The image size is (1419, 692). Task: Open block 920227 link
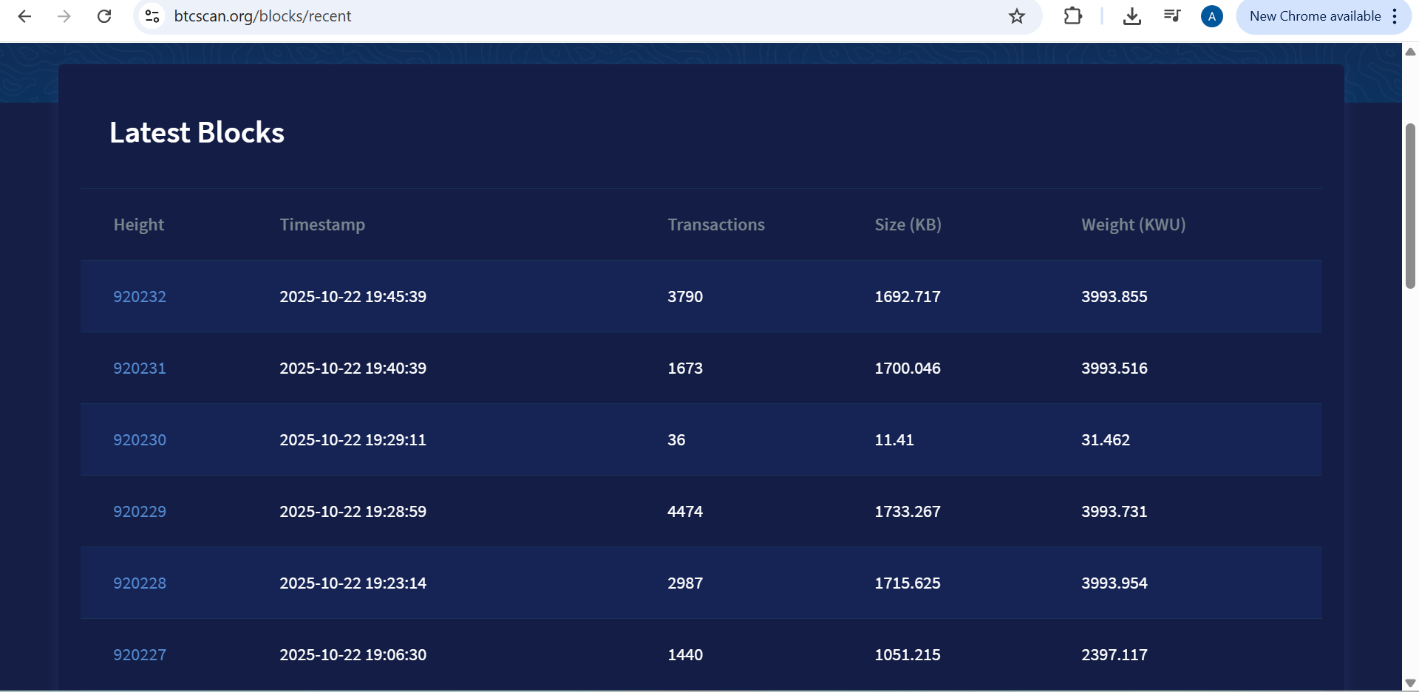tap(140, 655)
